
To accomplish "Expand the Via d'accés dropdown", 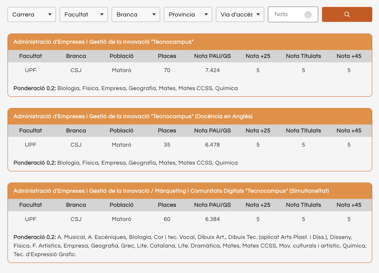I will [x=240, y=14].
